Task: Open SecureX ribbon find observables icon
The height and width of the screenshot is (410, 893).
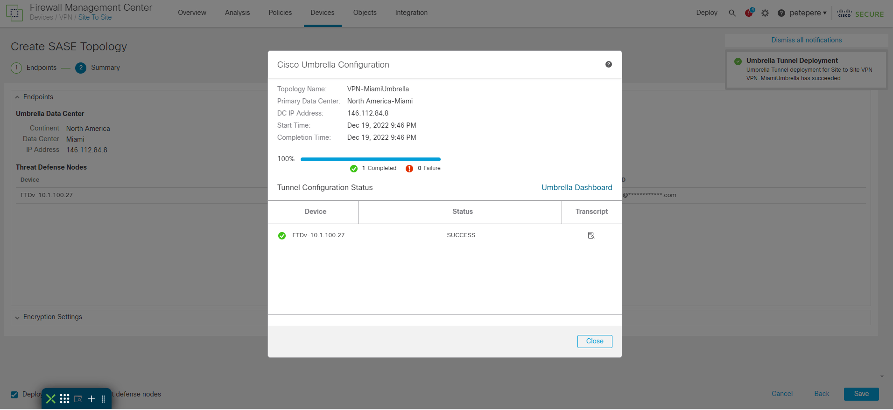Action: pos(78,399)
